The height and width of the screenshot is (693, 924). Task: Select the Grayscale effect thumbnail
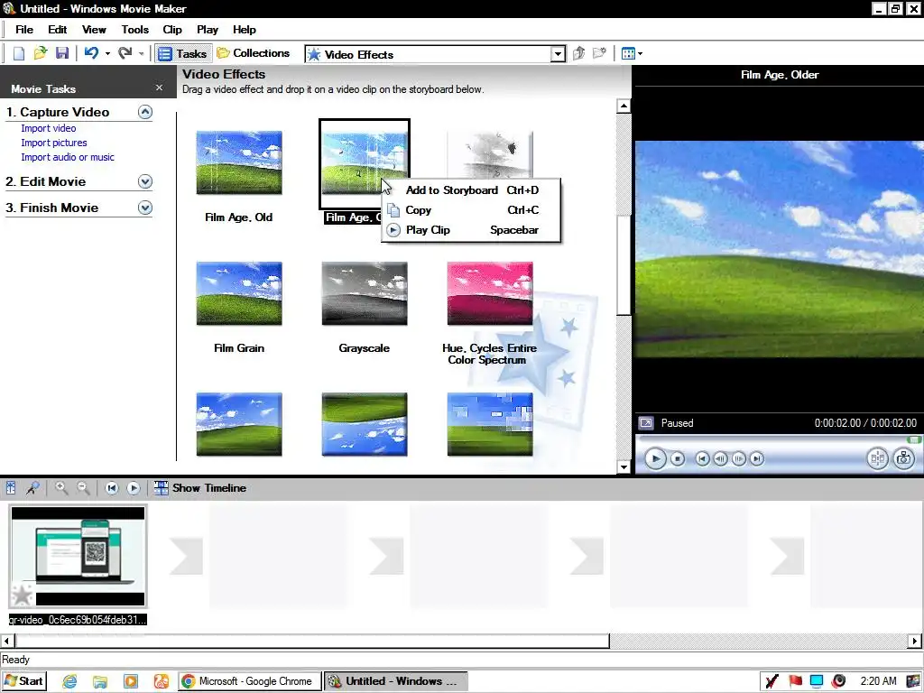pyautogui.click(x=365, y=293)
